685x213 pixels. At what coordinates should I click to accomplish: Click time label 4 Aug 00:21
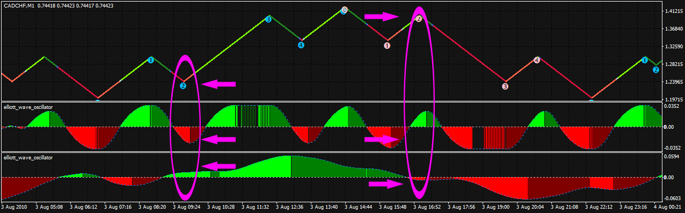[x=668, y=207]
